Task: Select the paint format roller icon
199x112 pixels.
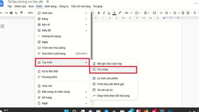Action: (21, 13)
